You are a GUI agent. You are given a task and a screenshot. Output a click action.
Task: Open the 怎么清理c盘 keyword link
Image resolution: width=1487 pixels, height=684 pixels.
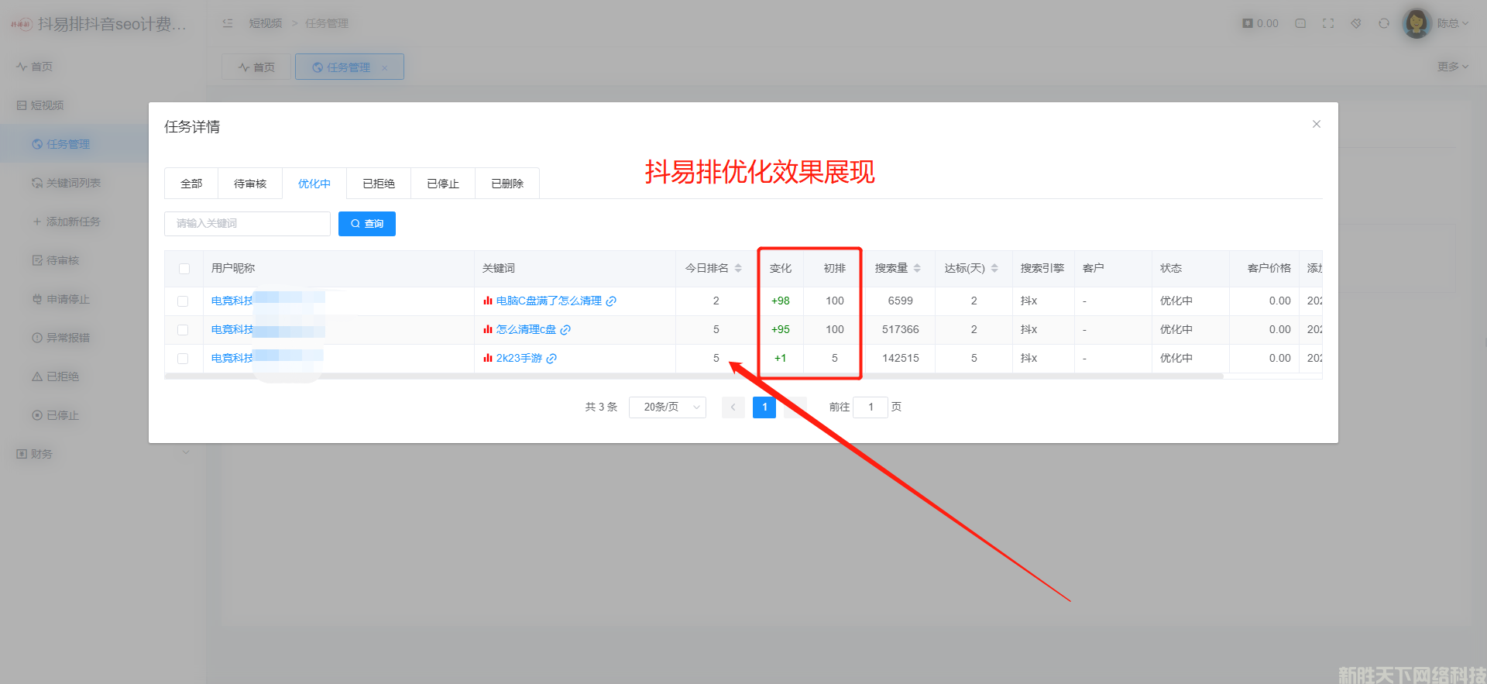click(526, 330)
